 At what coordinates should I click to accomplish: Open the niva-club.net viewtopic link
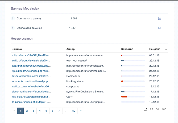[31, 97]
